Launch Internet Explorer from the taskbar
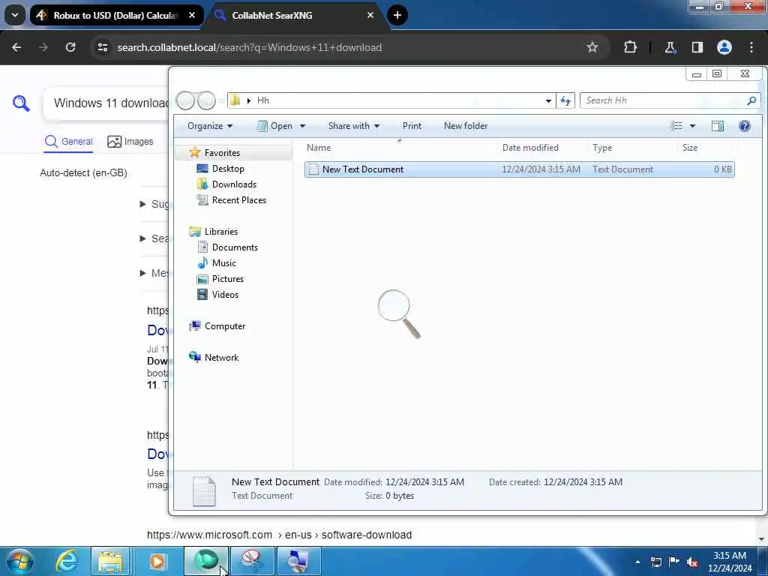 click(x=67, y=561)
